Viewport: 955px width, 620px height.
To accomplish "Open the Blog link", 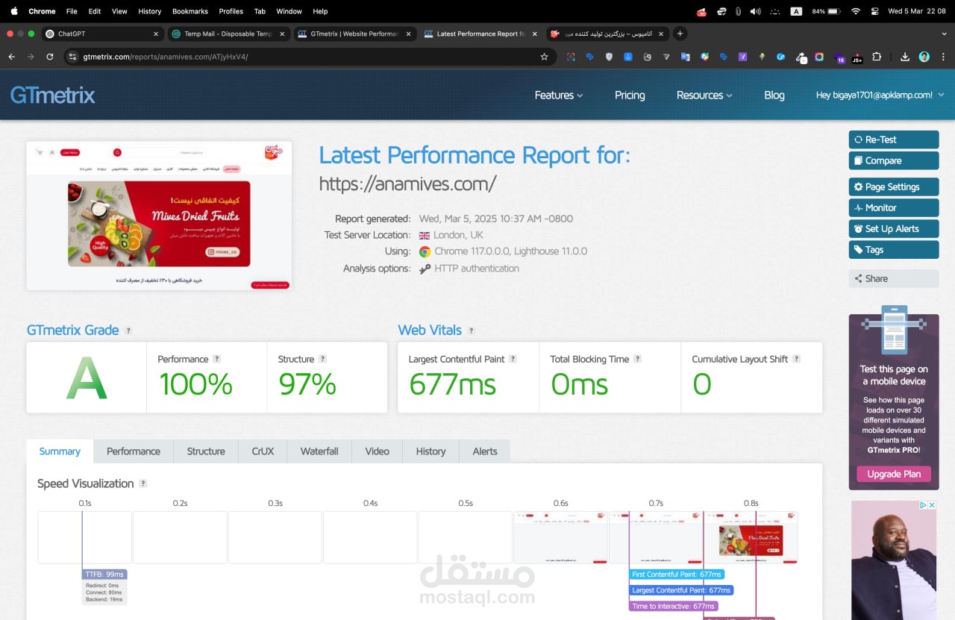I will point(774,95).
